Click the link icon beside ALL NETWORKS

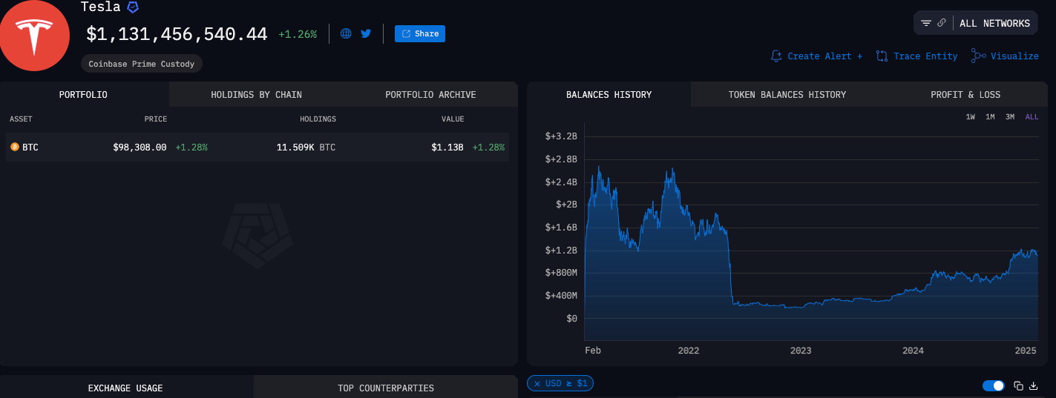tap(942, 23)
